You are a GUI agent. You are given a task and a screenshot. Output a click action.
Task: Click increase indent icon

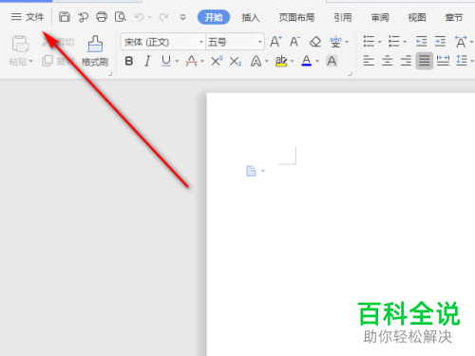coord(440,42)
